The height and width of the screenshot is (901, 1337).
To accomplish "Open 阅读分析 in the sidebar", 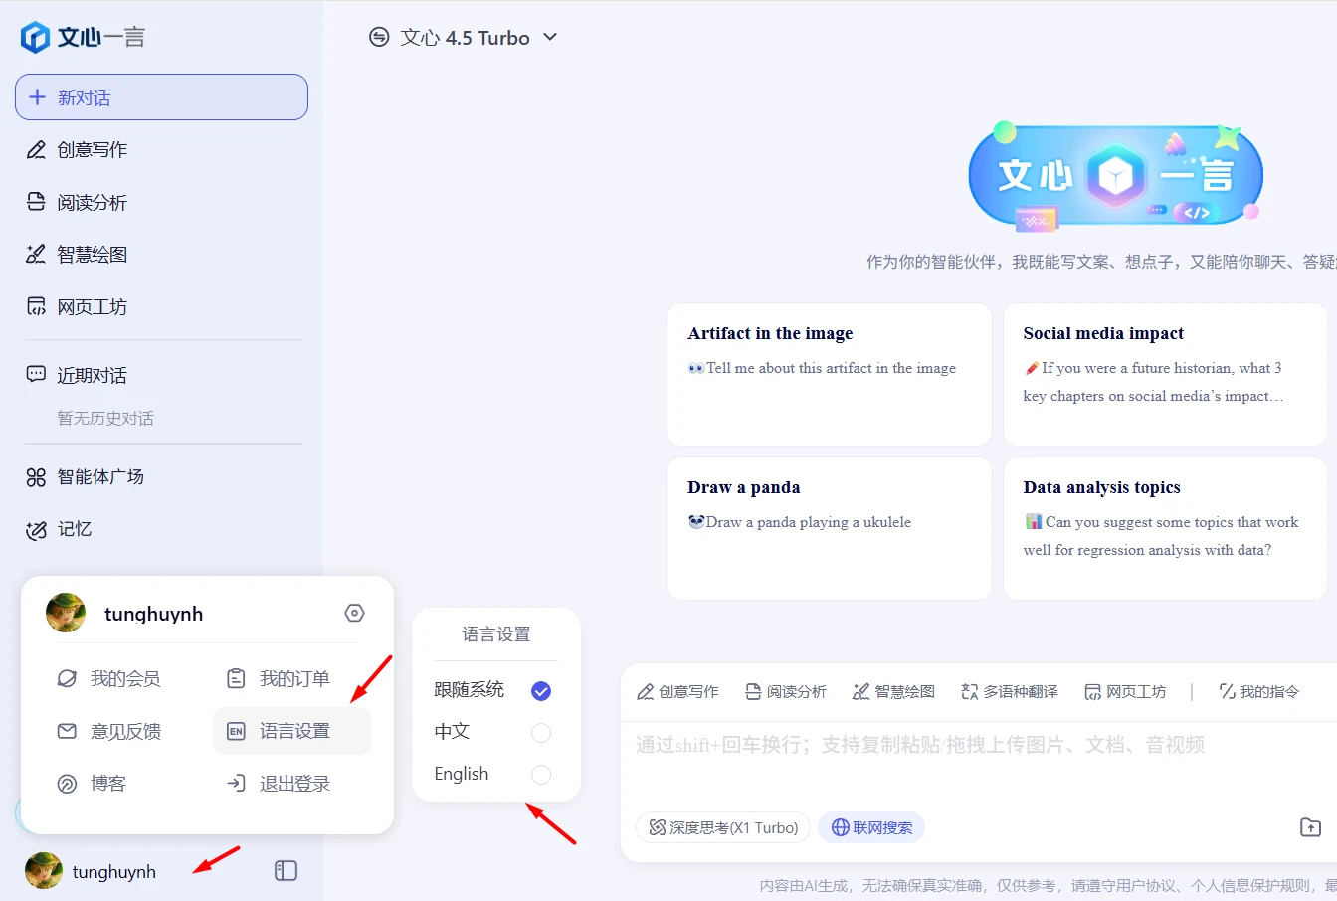I will 77,203.
